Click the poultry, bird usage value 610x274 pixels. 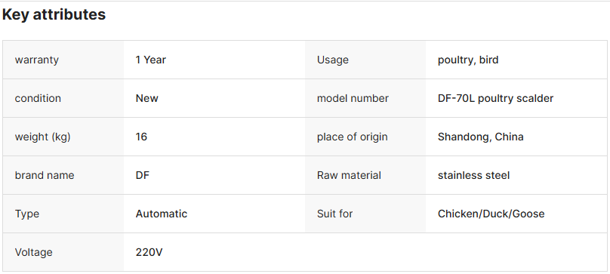point(468,60)
